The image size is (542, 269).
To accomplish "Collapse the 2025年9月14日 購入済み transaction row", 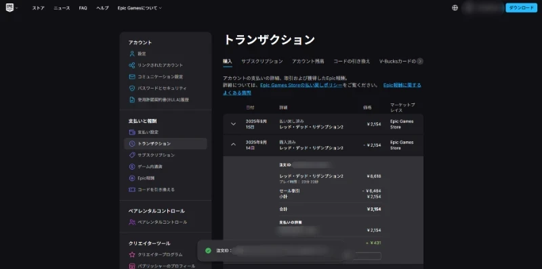I will 233,145.
